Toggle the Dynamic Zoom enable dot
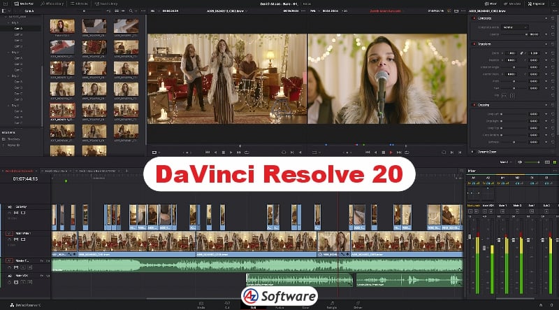The height and width of the screenshot is (310, 559). (x=473, y=152)
